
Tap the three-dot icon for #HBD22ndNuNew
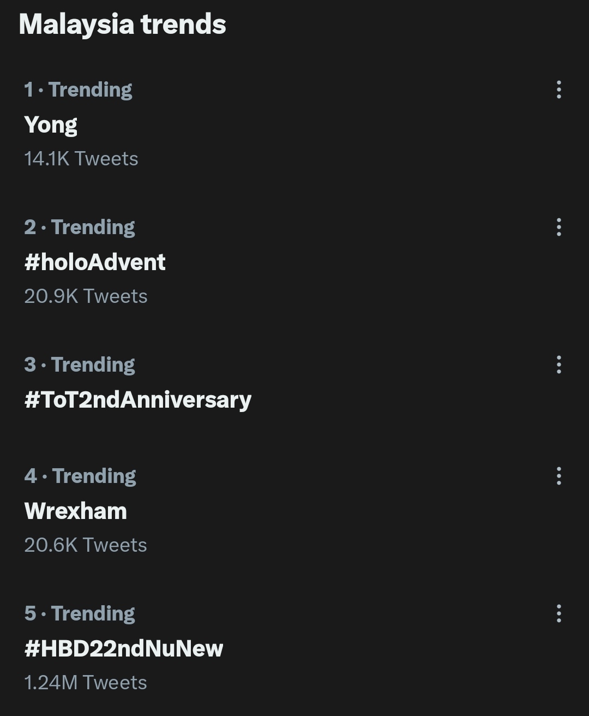pyautogui.click(x=558, y=613)
